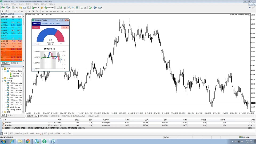This screenshot has width=256, height=144.
Task: Switch chart to H4 timeframe
Action: (62, 11)
